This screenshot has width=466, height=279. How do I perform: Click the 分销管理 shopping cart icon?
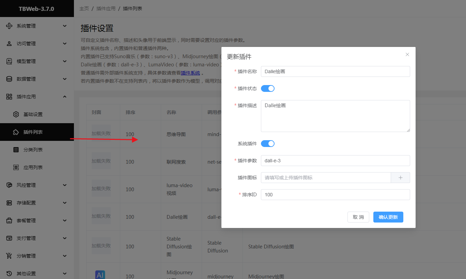9,256
